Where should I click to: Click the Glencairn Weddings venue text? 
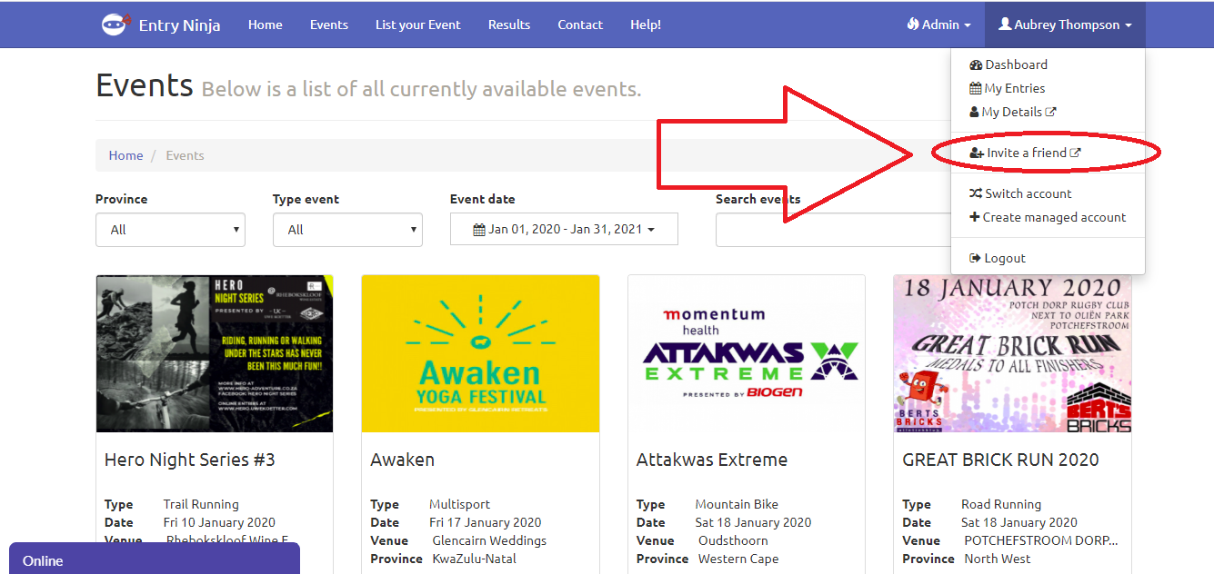tap(489, 540)
